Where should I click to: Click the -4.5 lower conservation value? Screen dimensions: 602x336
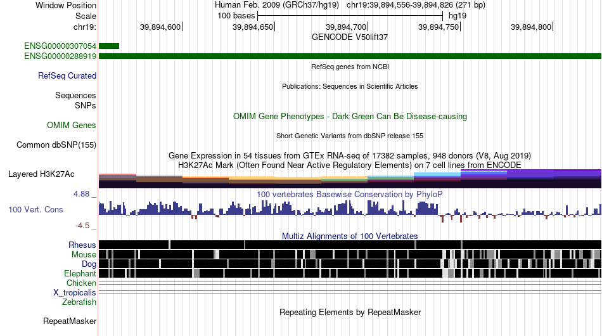(x=82, y=226)
